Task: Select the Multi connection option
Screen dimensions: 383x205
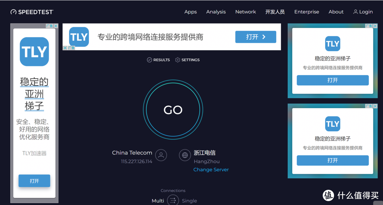Action: tap(158, 201)
